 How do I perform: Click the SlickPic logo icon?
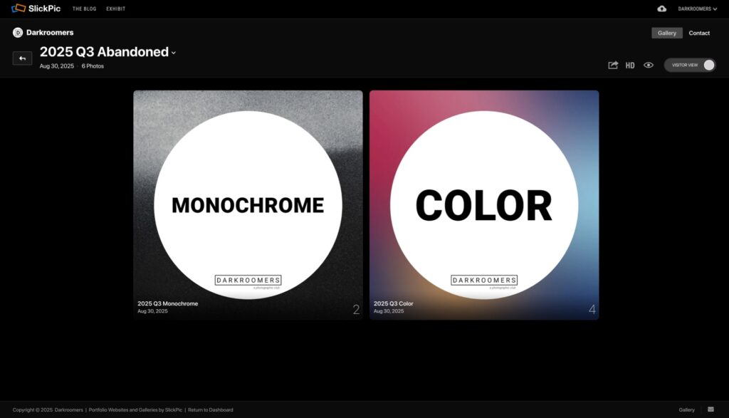19,9
